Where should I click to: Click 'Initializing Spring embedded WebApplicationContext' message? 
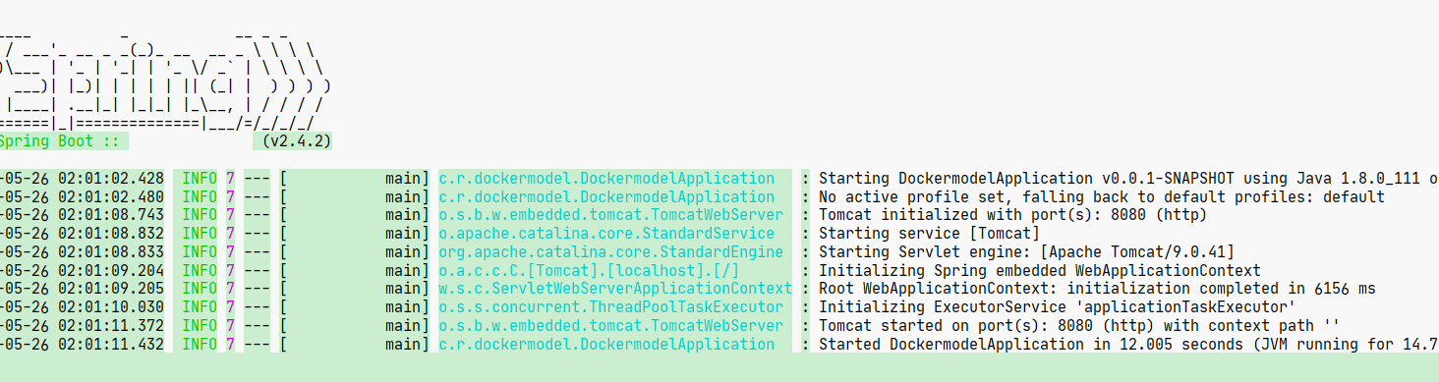point(1040,271)
